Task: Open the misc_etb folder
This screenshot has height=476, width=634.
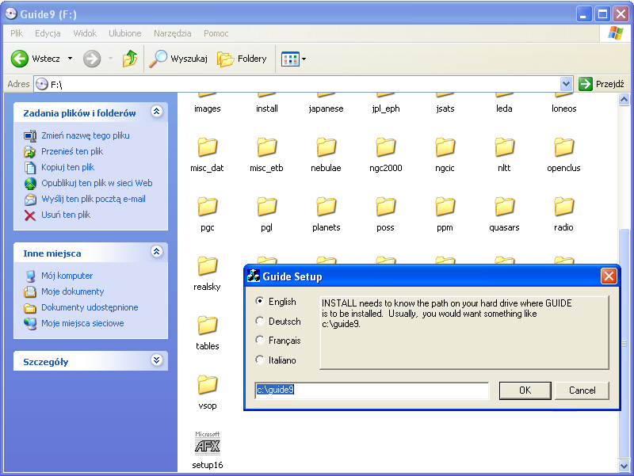Action: coord(266,155)
